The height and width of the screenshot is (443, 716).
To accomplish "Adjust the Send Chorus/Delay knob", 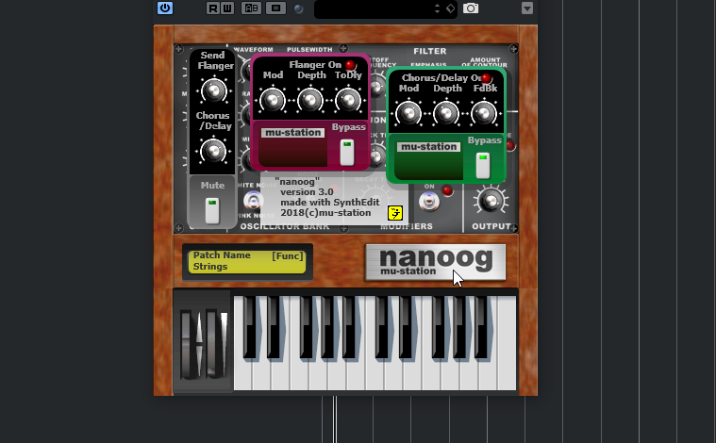I will pos(213,151).
